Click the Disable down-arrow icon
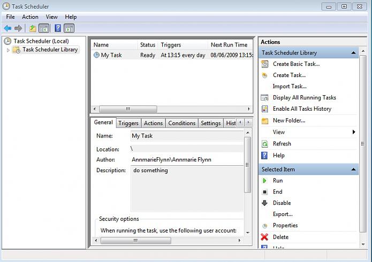The image size is (372, 262). click(x=264, y=203)
